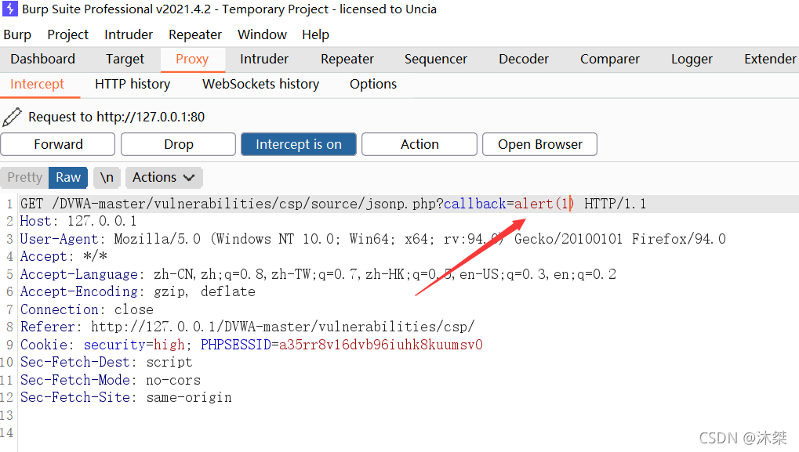Open the Repeater menu in menu bar
799x452 pixels.
click(x=195, y=34)
